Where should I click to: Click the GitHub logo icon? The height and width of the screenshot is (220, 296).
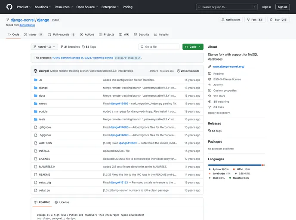(9, 7)
